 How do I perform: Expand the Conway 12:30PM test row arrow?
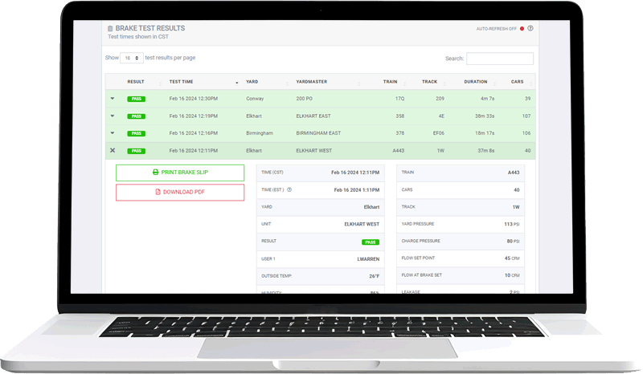pos(113,99)
